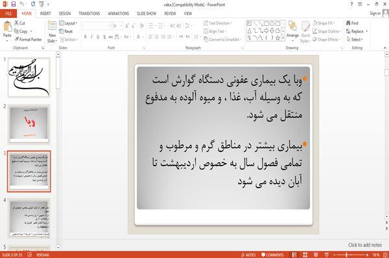This screenshot has height=258, width=389.
Task: Fit slide to current window icon
Action: coord(385,255)
